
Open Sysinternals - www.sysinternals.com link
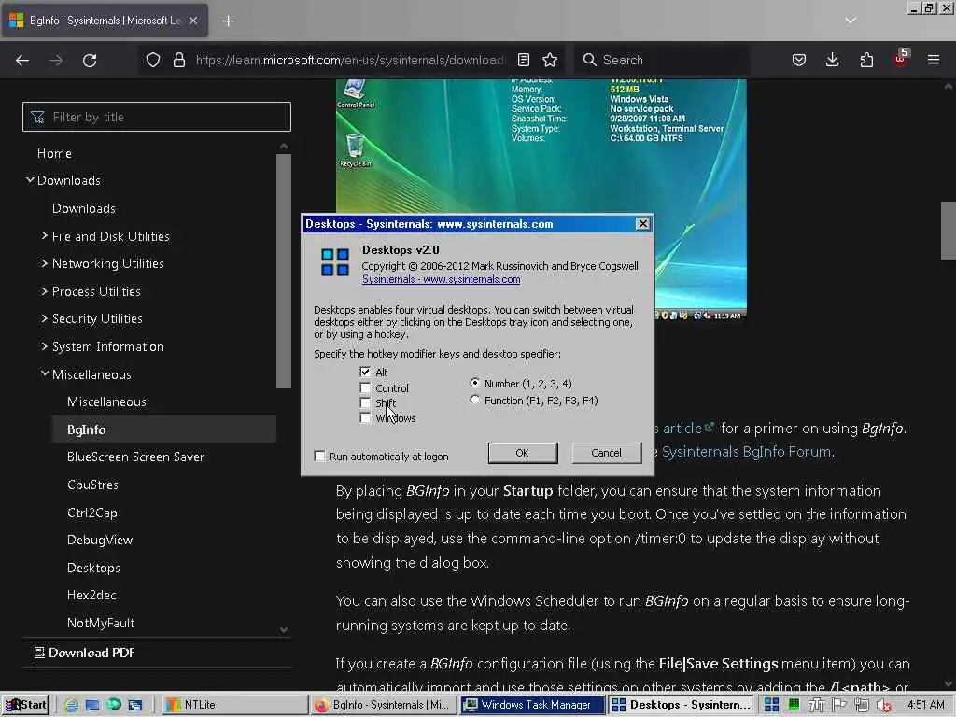[x=441, y=279]
